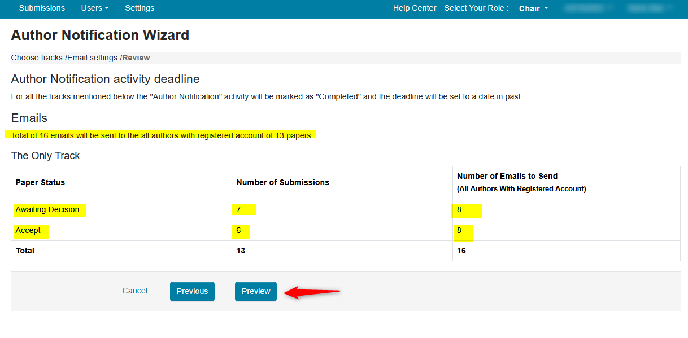
Task: Expand the Chair role selector
Action: [533, 8]
